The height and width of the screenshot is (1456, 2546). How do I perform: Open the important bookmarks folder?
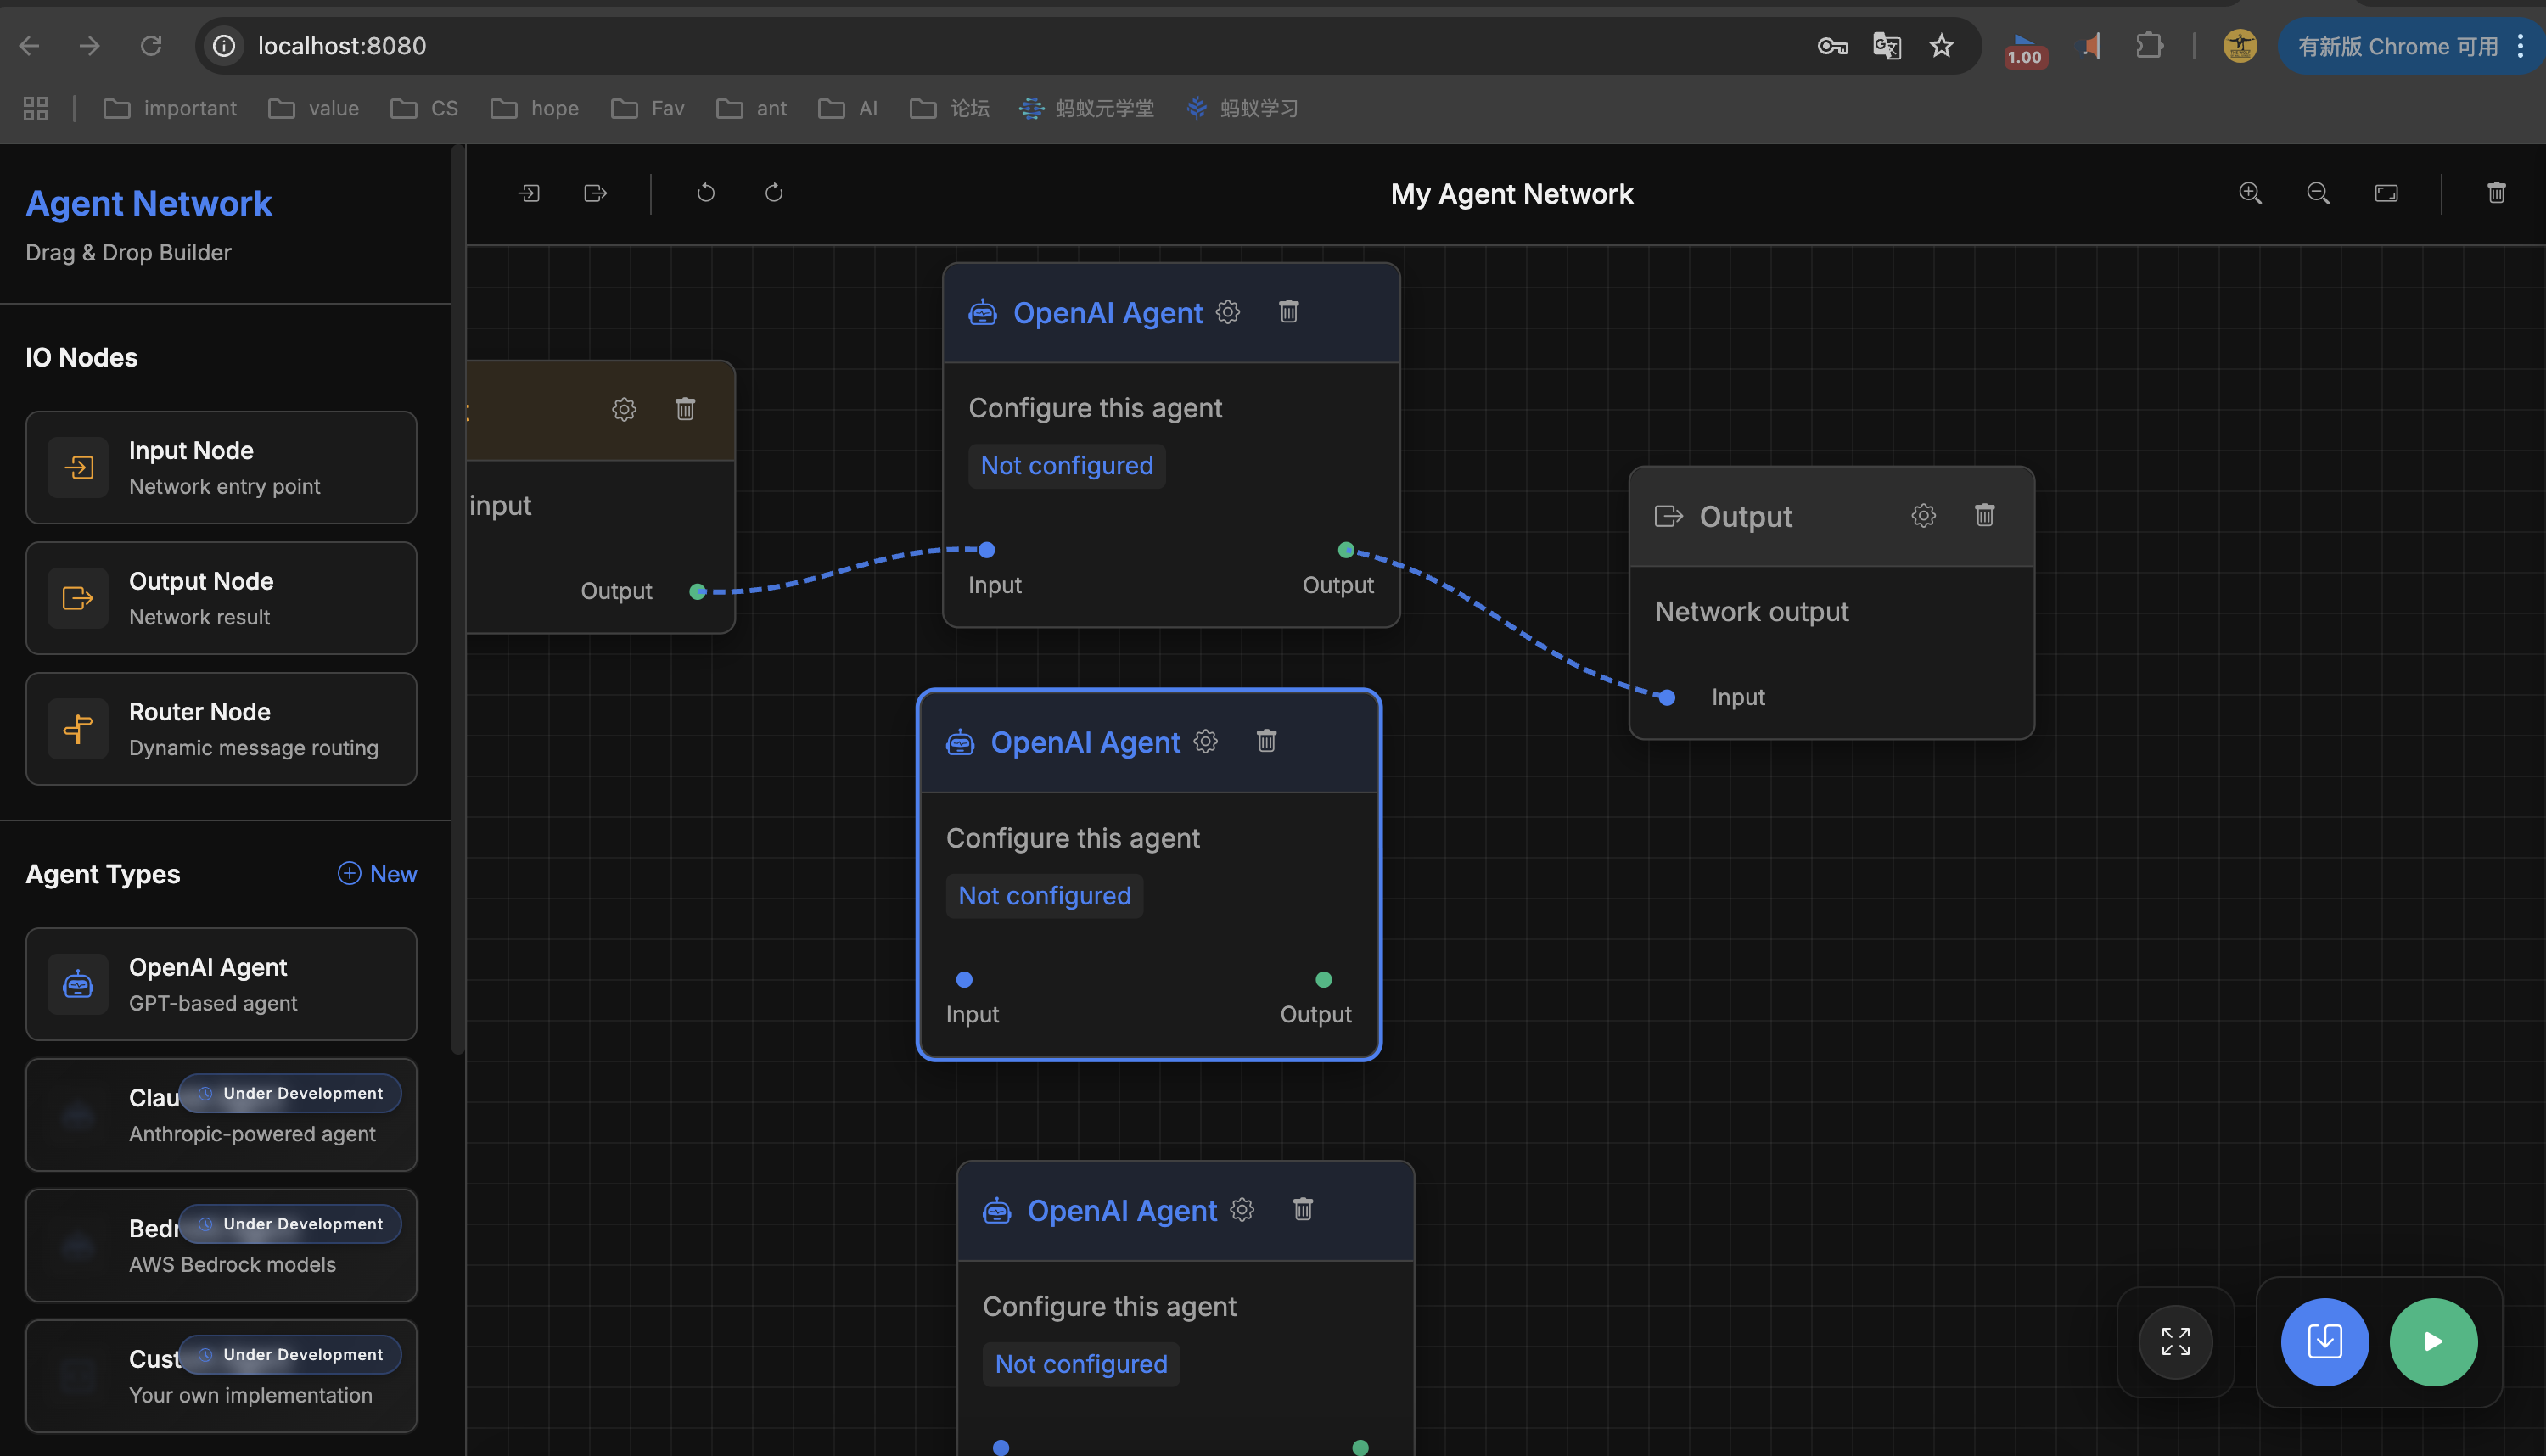click(171, 108)
